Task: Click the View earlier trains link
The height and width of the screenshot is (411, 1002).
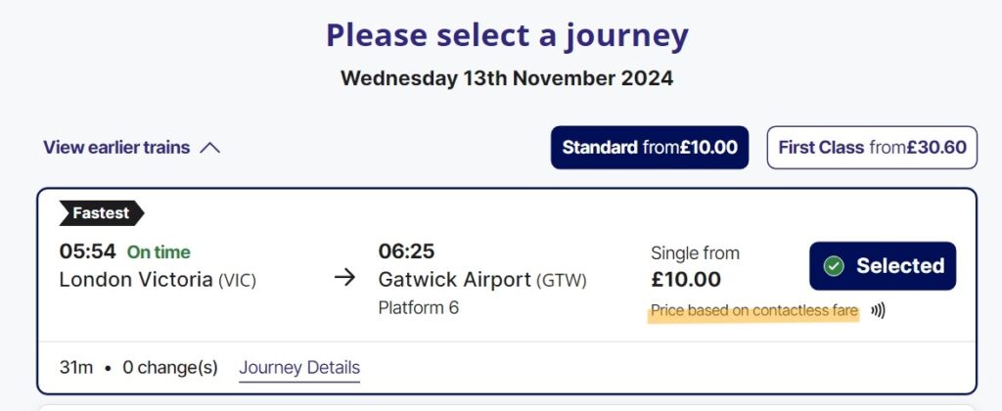Action: click(x=116, y=149)
